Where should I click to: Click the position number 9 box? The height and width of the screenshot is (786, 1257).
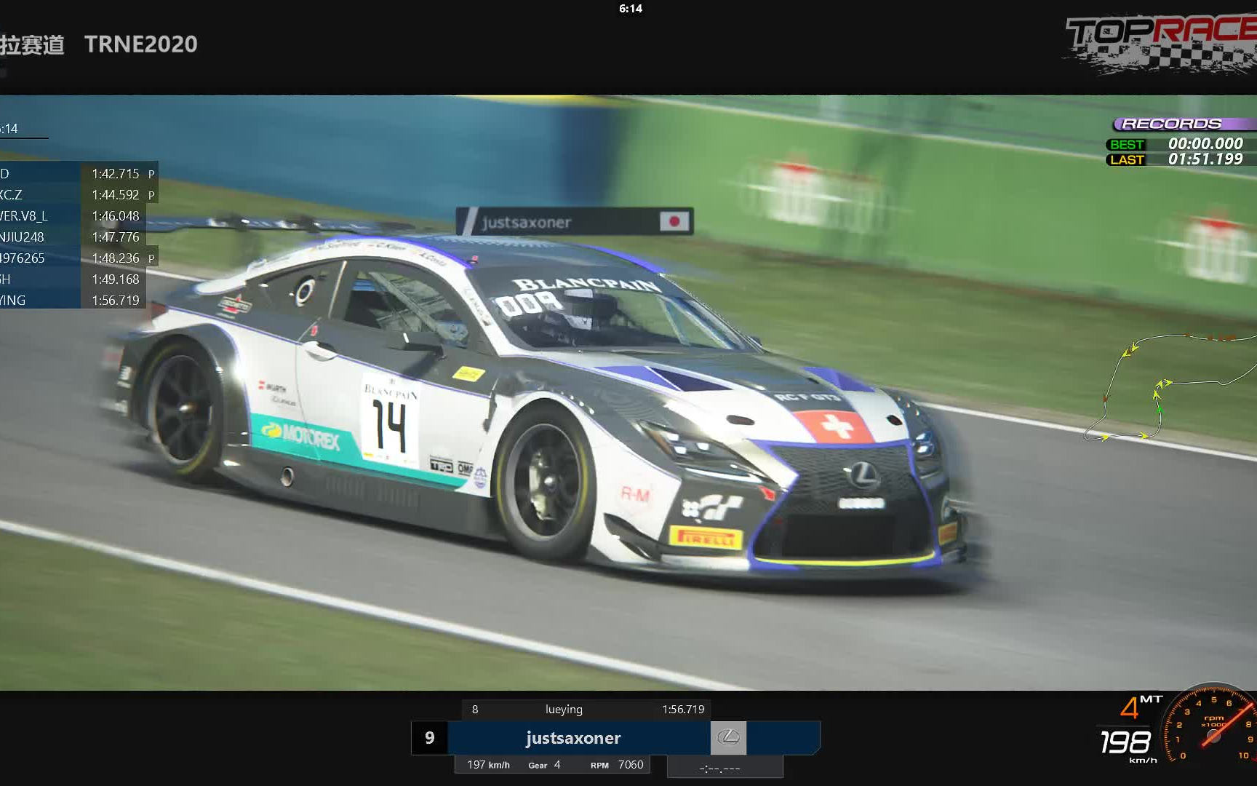[429, 738]
